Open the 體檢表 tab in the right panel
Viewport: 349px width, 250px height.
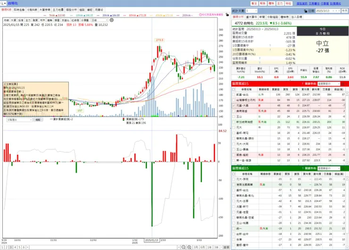(x=284, y=17)
